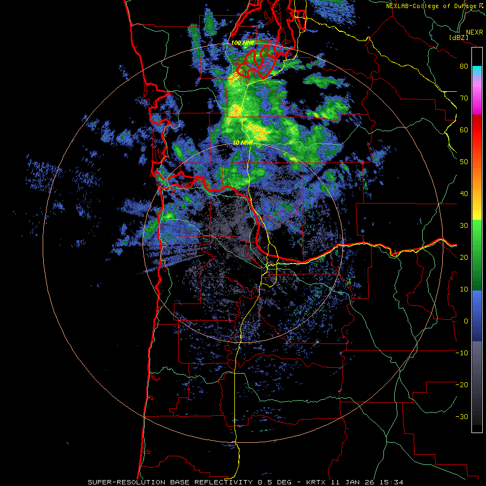486x486 pixels.
Task: Click the 100 NMI range ring label
Action: point(242,43)
